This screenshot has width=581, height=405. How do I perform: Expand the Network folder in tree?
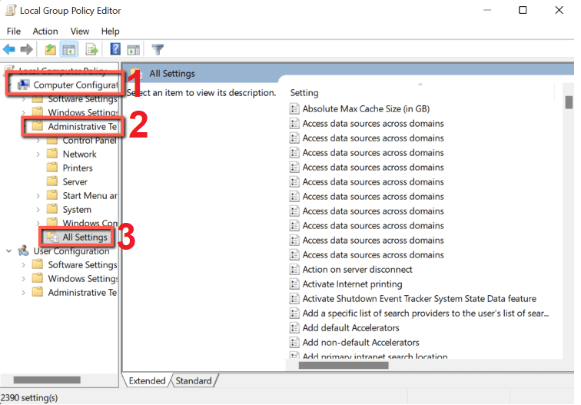tap(38, 154)
